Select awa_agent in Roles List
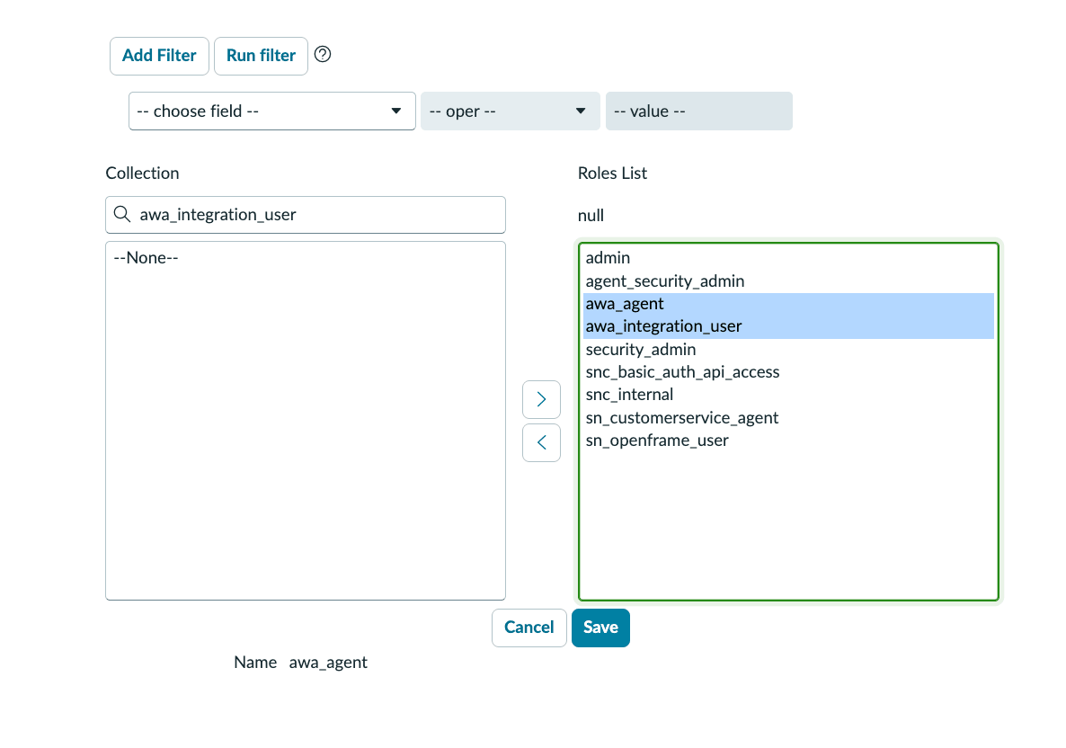1066x748 pixels. point(788,304)
